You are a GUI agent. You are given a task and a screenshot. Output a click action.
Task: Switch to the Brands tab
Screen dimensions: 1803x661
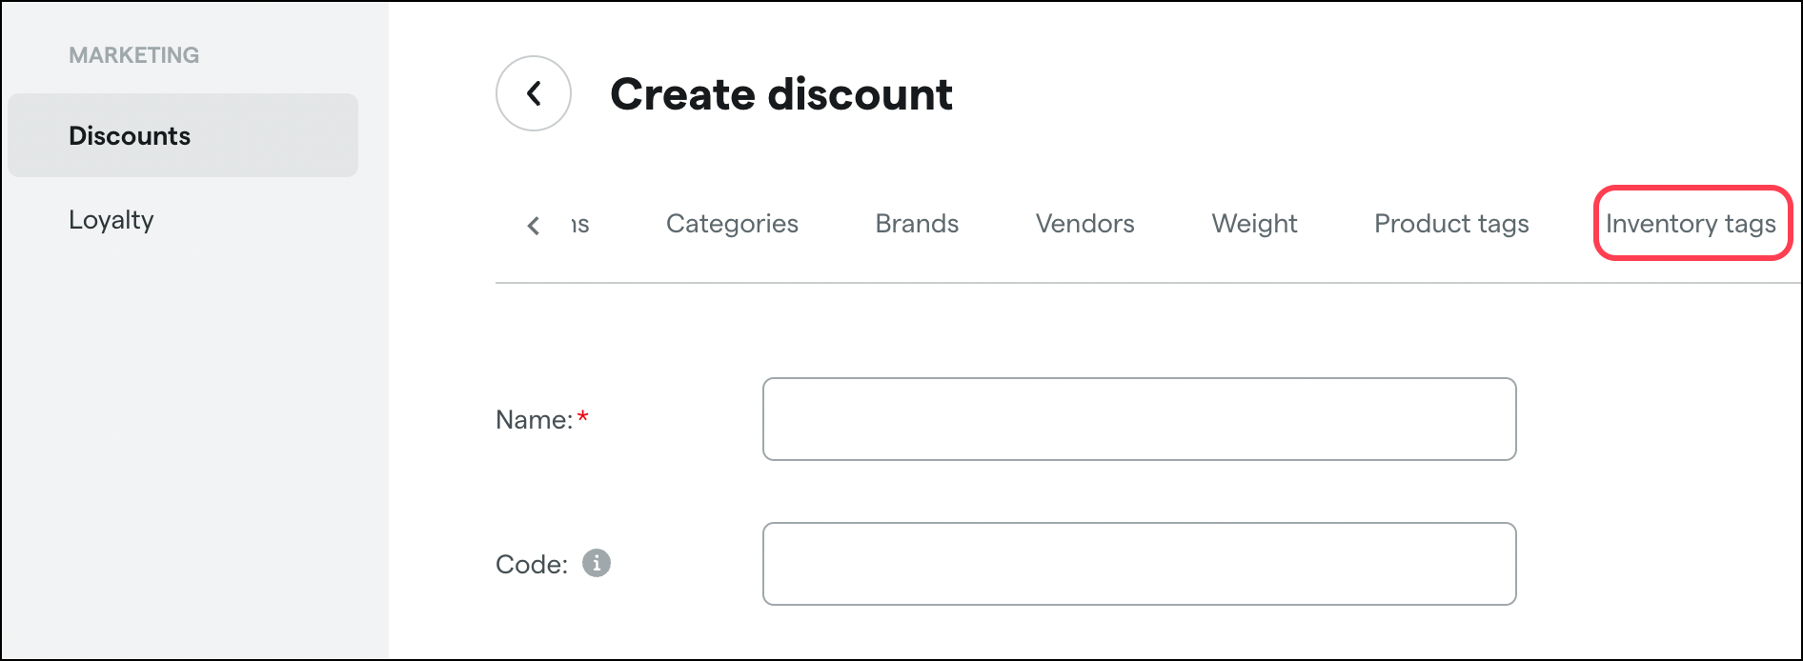[917, 224]
